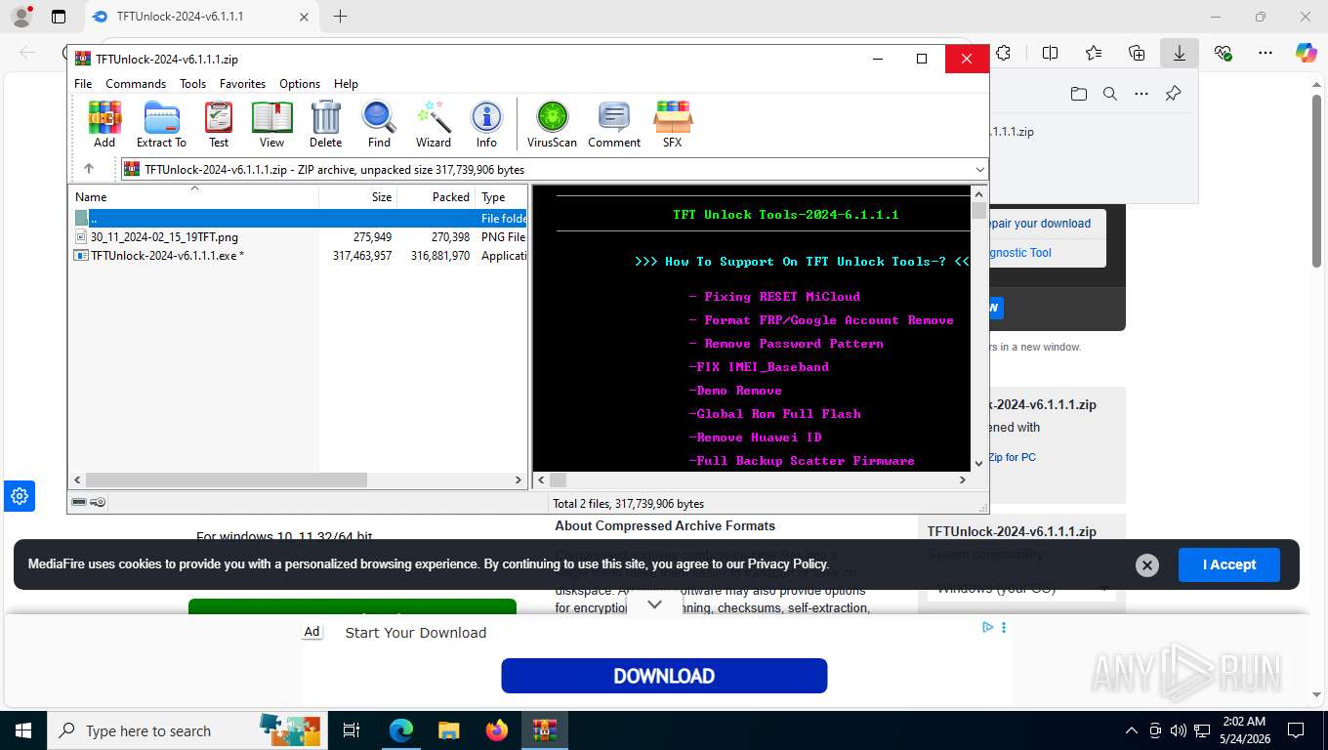Viewport: 1328px width, 750px height.
Task: Open a new Edge tab
Action: pos(340,17)
